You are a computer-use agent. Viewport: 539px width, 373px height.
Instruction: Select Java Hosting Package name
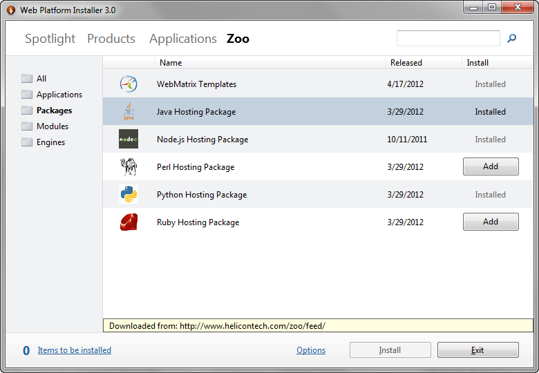(196, 112)
